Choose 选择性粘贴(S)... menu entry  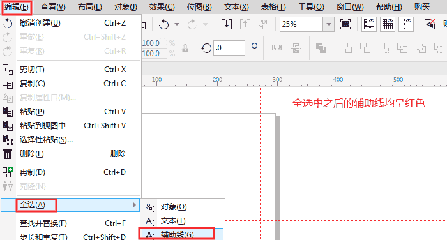tap(71, 140)
